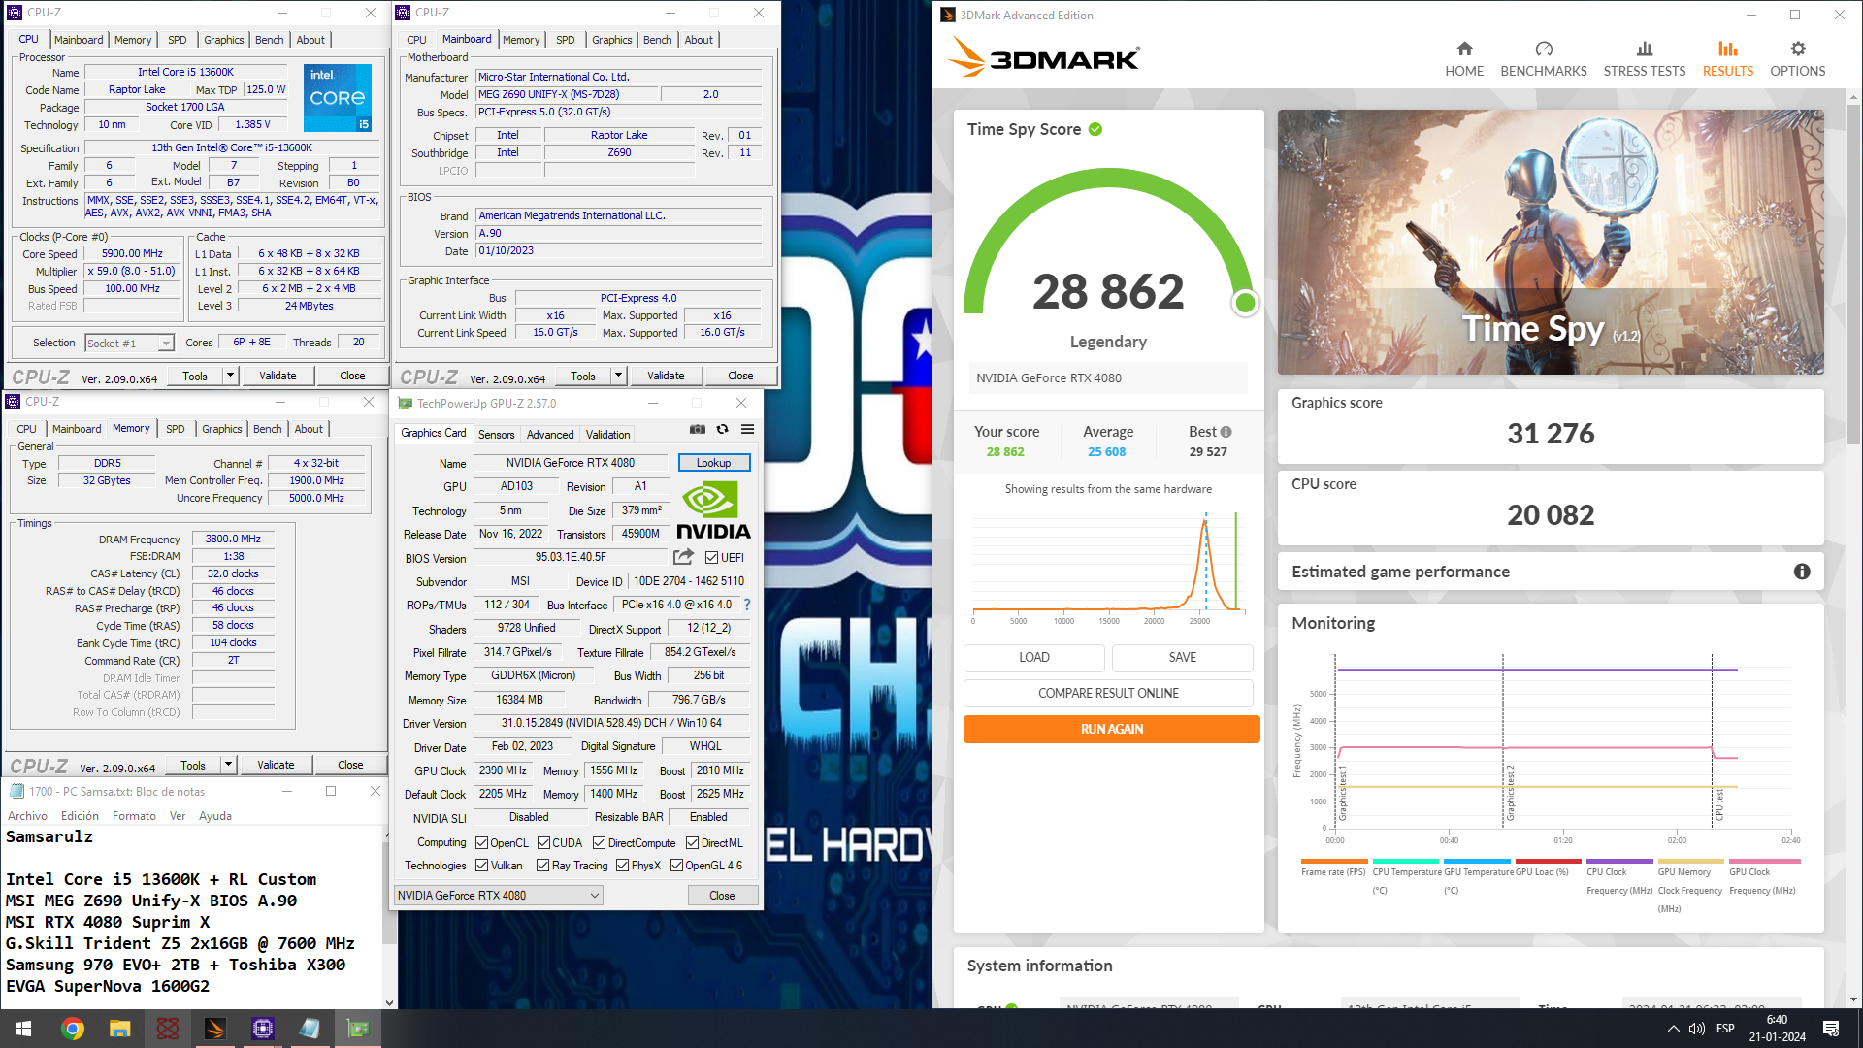Click the CPU Clock Frequency purple legend swatch
Screen dimensions: 1863x1048
coord(1619,861)
